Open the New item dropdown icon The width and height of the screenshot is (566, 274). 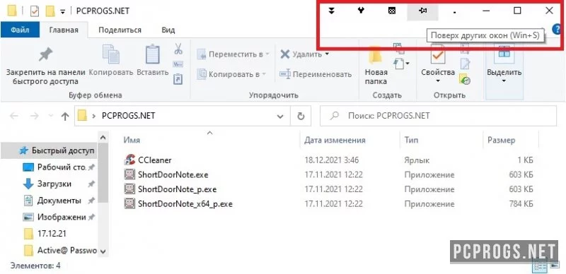pyautogui.click(x=401, y=64)
